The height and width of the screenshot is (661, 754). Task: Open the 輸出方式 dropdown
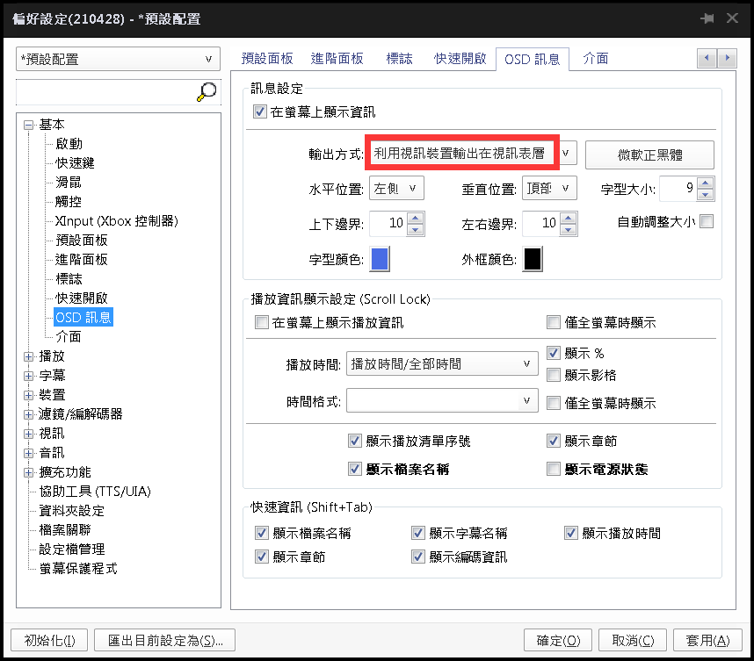point(471,154)
